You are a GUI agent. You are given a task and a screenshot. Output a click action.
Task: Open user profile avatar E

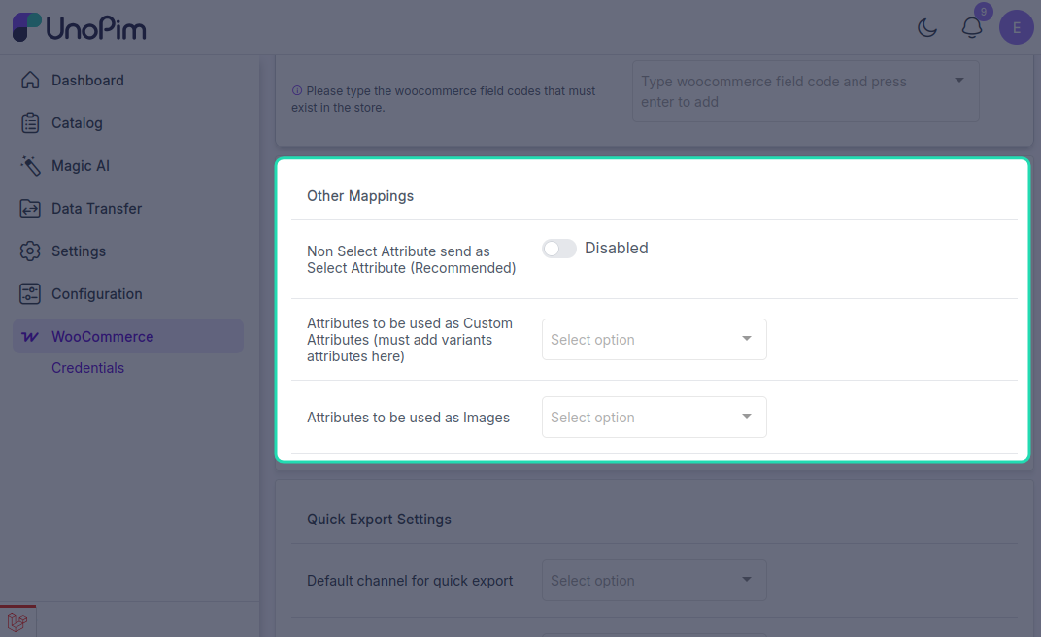[1017, 27]
